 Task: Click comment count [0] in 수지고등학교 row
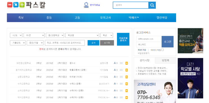click(x=121, y=84)
